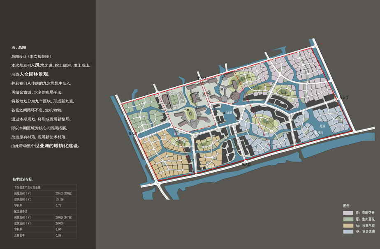Click the 技术经济指标 table heading

coord(25,179)
